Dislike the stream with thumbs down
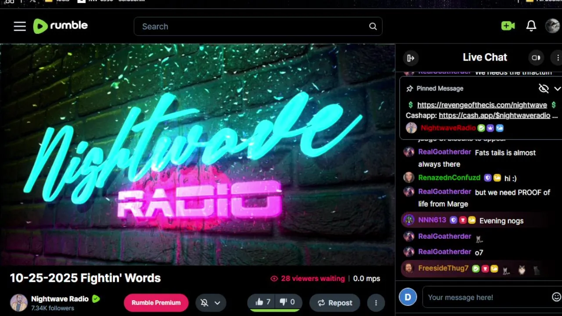 (288, 302)
